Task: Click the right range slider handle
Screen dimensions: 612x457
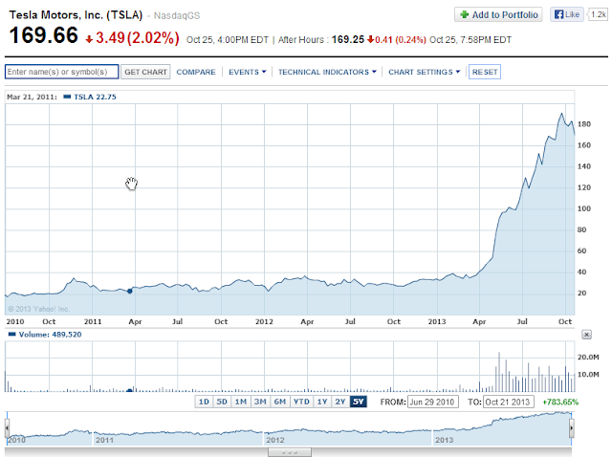Action: click(x=572, y=428)
